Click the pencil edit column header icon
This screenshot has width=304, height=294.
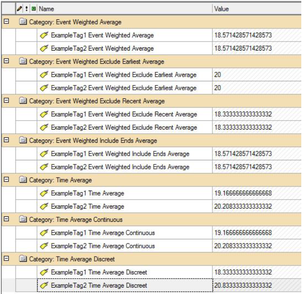click(x=19, y=9)
